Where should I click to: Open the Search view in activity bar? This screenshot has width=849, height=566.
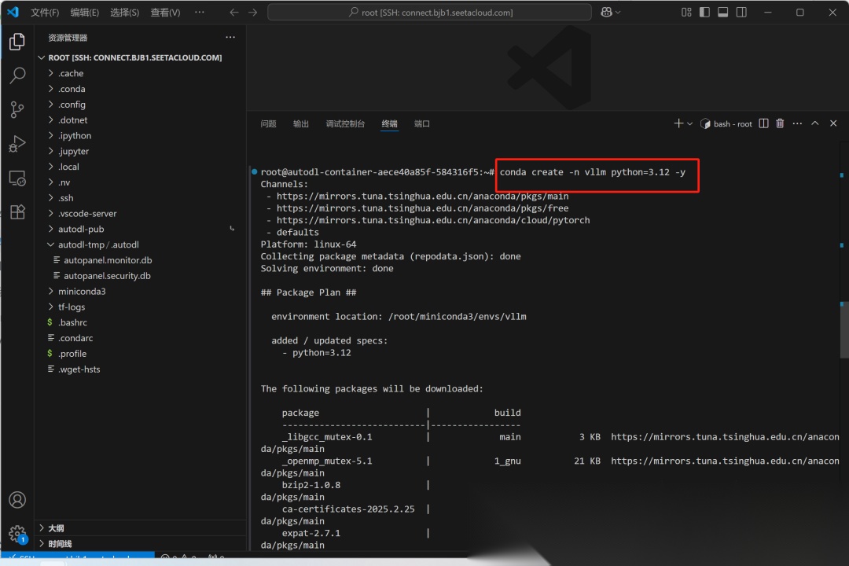17,75
